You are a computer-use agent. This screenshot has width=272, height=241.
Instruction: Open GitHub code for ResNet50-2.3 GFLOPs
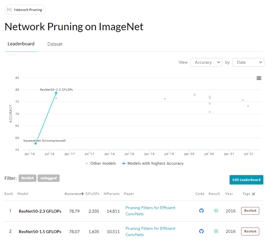coord(201,211)
